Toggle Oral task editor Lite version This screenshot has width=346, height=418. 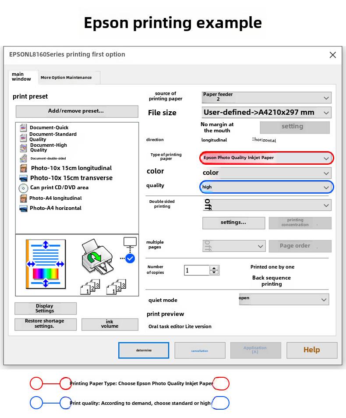pyautogui.click(x=180, y=326)
